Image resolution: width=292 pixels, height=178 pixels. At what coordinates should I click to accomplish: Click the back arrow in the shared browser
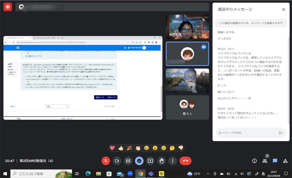click(6, 42)
